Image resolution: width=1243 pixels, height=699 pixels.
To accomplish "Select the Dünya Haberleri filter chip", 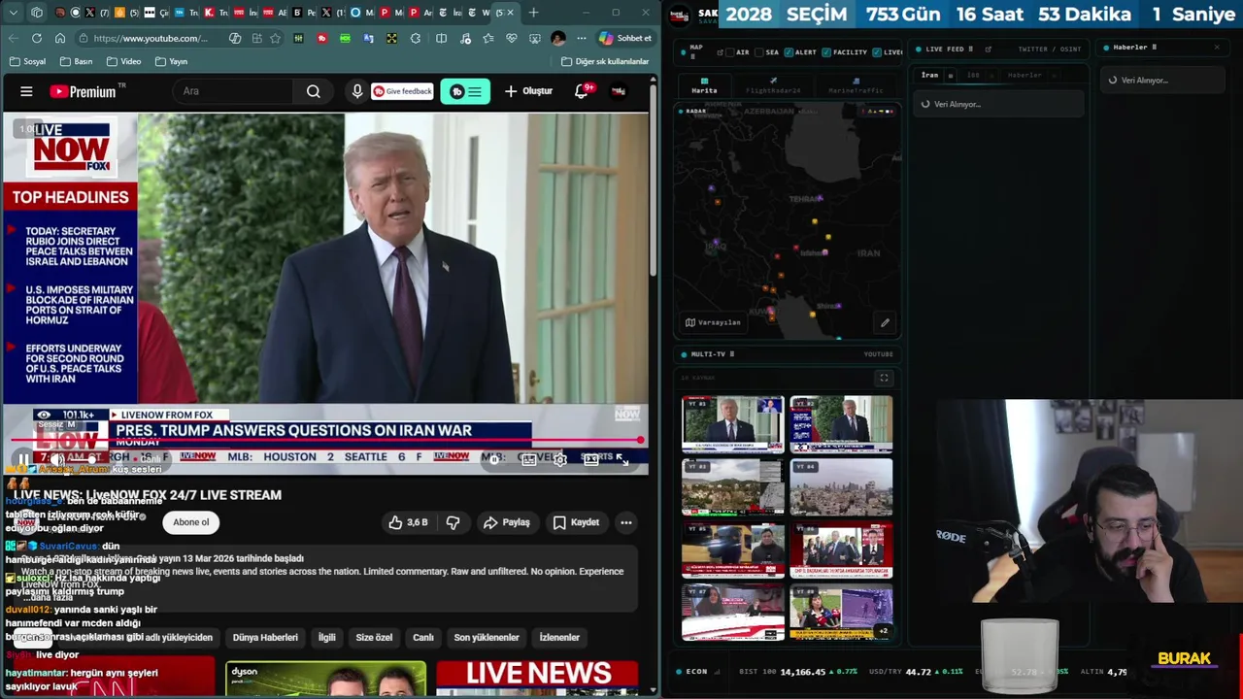I will (265, 638).
